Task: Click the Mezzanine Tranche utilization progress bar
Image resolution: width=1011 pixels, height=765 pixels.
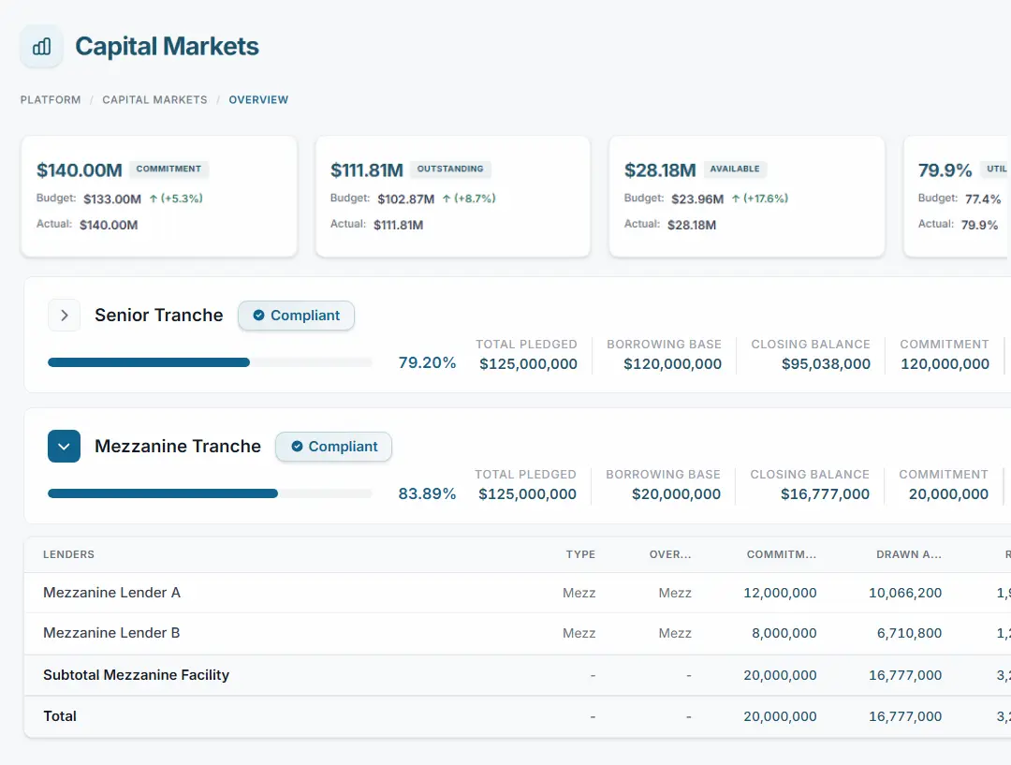Action: point(211,493)
